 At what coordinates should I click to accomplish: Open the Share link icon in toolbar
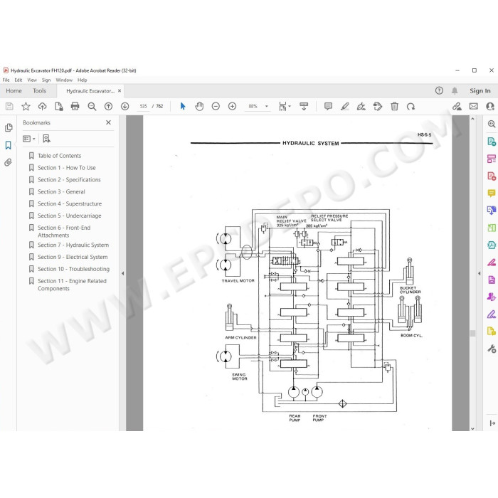point(457,107)
